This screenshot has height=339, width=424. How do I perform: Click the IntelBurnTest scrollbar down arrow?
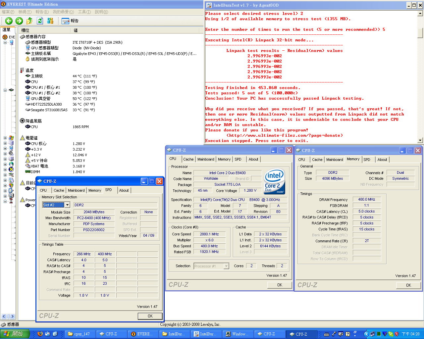[420, 140]
